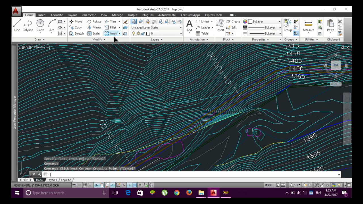Toggle Snap Mode in status bar
The image size is (363, 204).
tap(80, 185)
